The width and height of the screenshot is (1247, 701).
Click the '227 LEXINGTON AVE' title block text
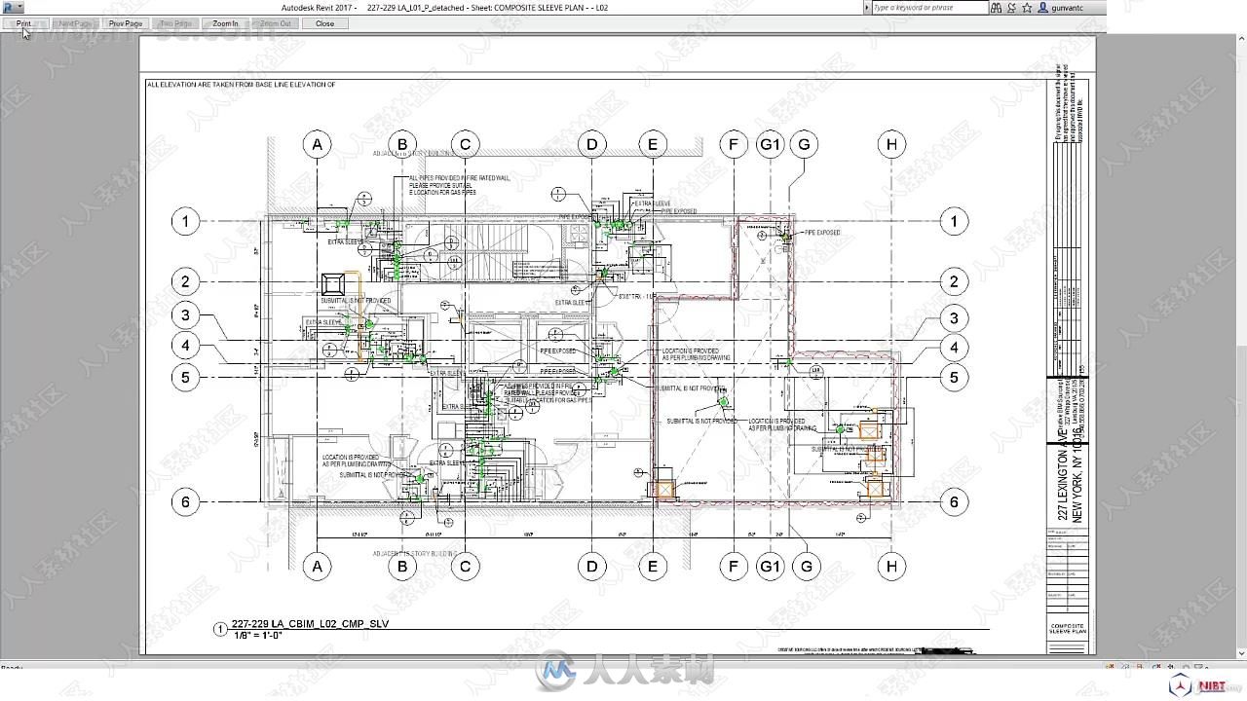(1064, 475)
